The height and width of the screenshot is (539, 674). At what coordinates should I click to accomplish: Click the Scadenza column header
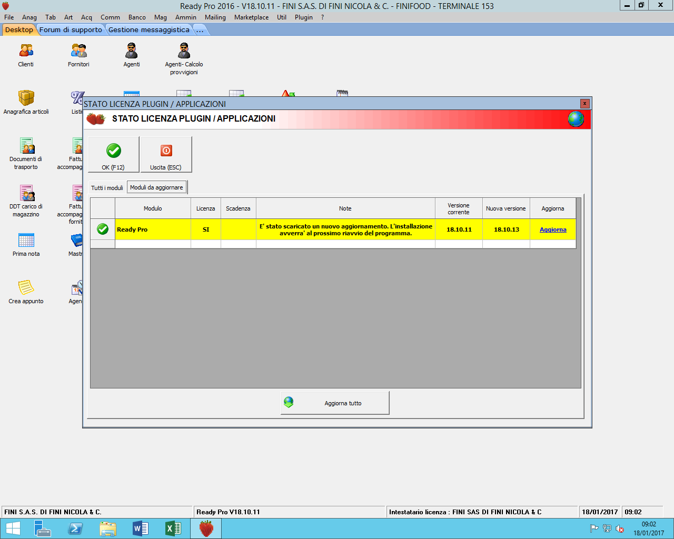238,208
